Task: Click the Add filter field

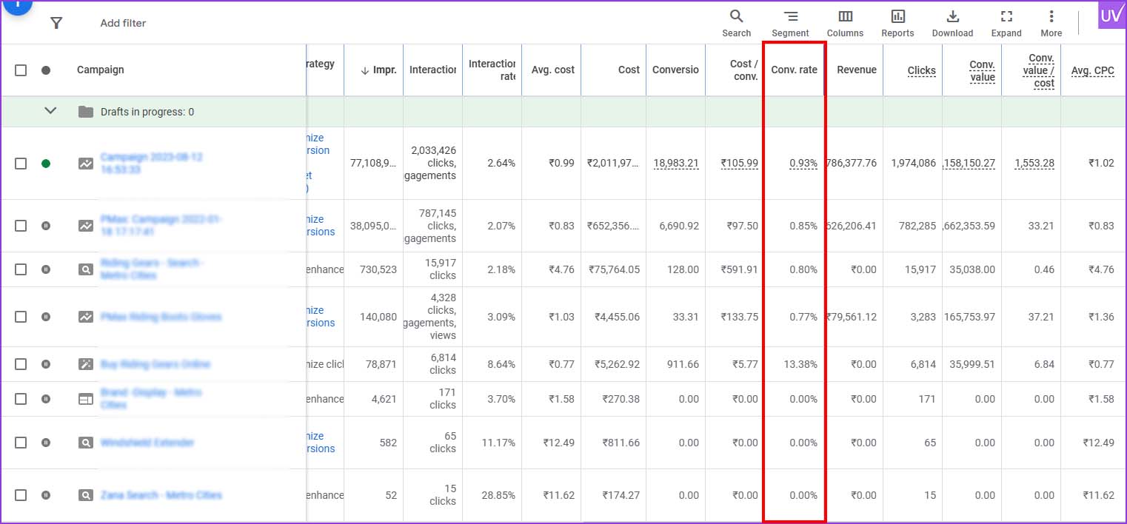Action: [x=123, y=23]
